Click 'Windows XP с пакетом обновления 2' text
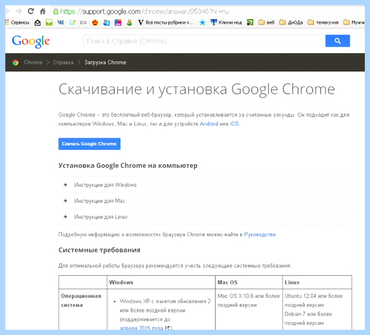The image size is (370, 335). [x=165, y=301]
